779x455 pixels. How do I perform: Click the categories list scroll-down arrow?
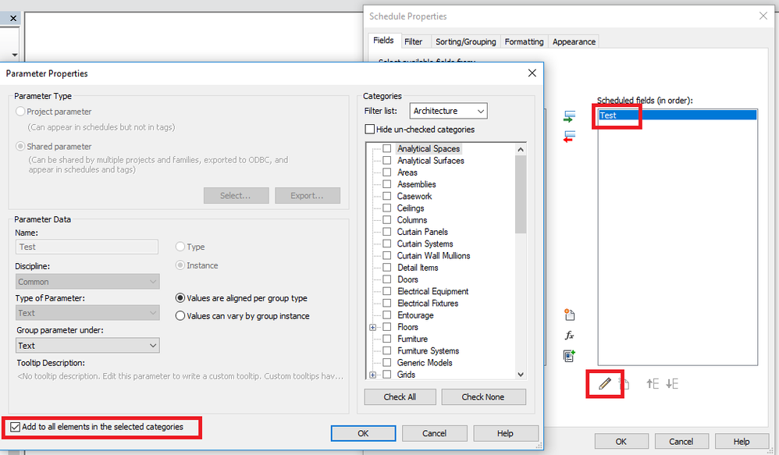[521, 375]
